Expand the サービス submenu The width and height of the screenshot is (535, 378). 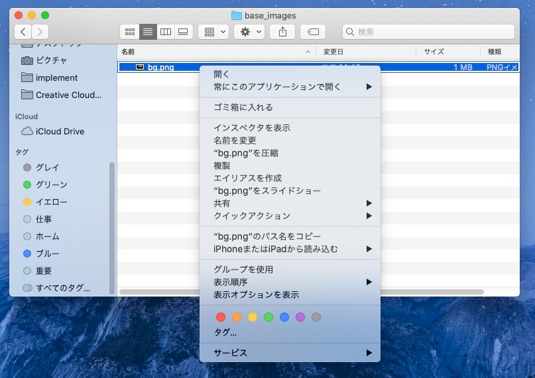(290, 353)
